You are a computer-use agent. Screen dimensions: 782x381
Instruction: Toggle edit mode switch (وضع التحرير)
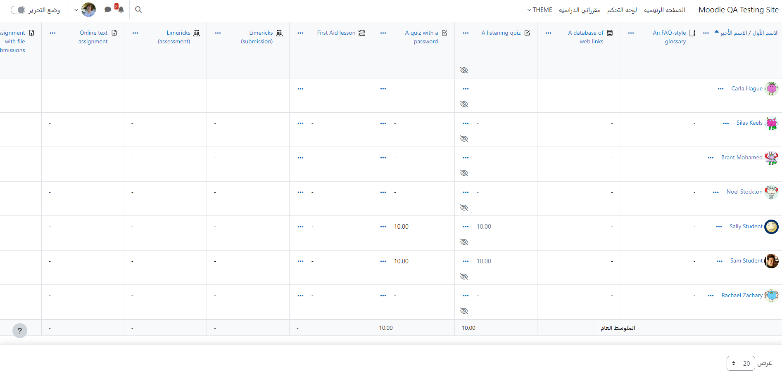[x=18, y=10]
